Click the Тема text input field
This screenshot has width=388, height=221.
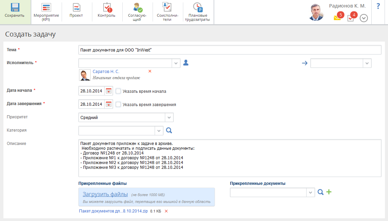click(x=230, y=50)
